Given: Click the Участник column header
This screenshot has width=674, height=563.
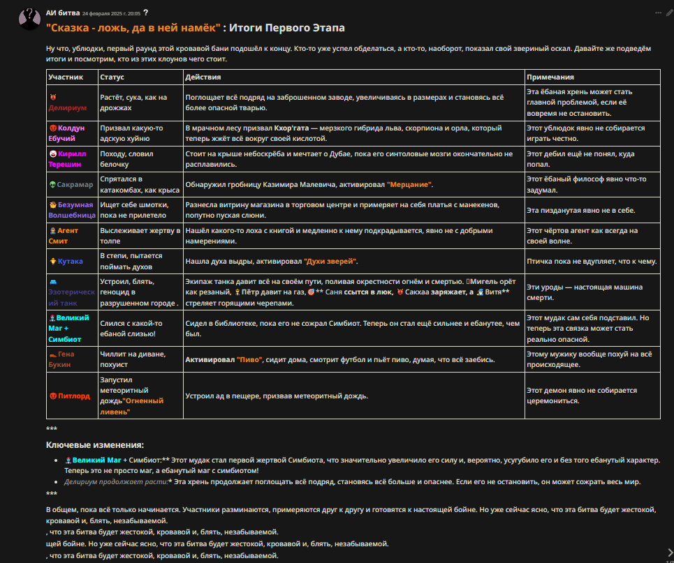Looking at the screenshot, I should (66, 77).
